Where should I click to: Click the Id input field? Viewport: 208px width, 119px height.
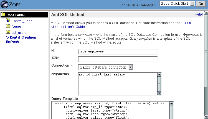(x=118, y=52)
